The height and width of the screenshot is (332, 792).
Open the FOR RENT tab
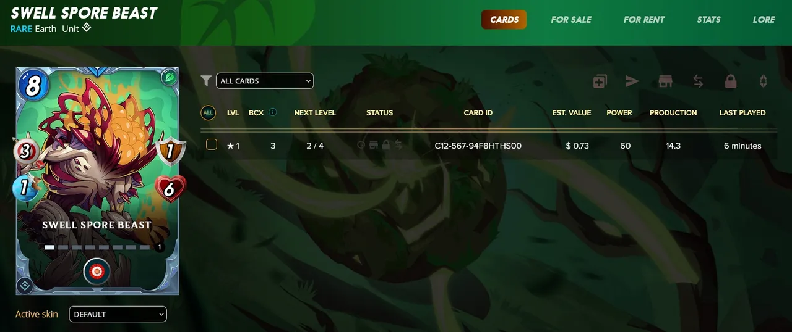643,20
